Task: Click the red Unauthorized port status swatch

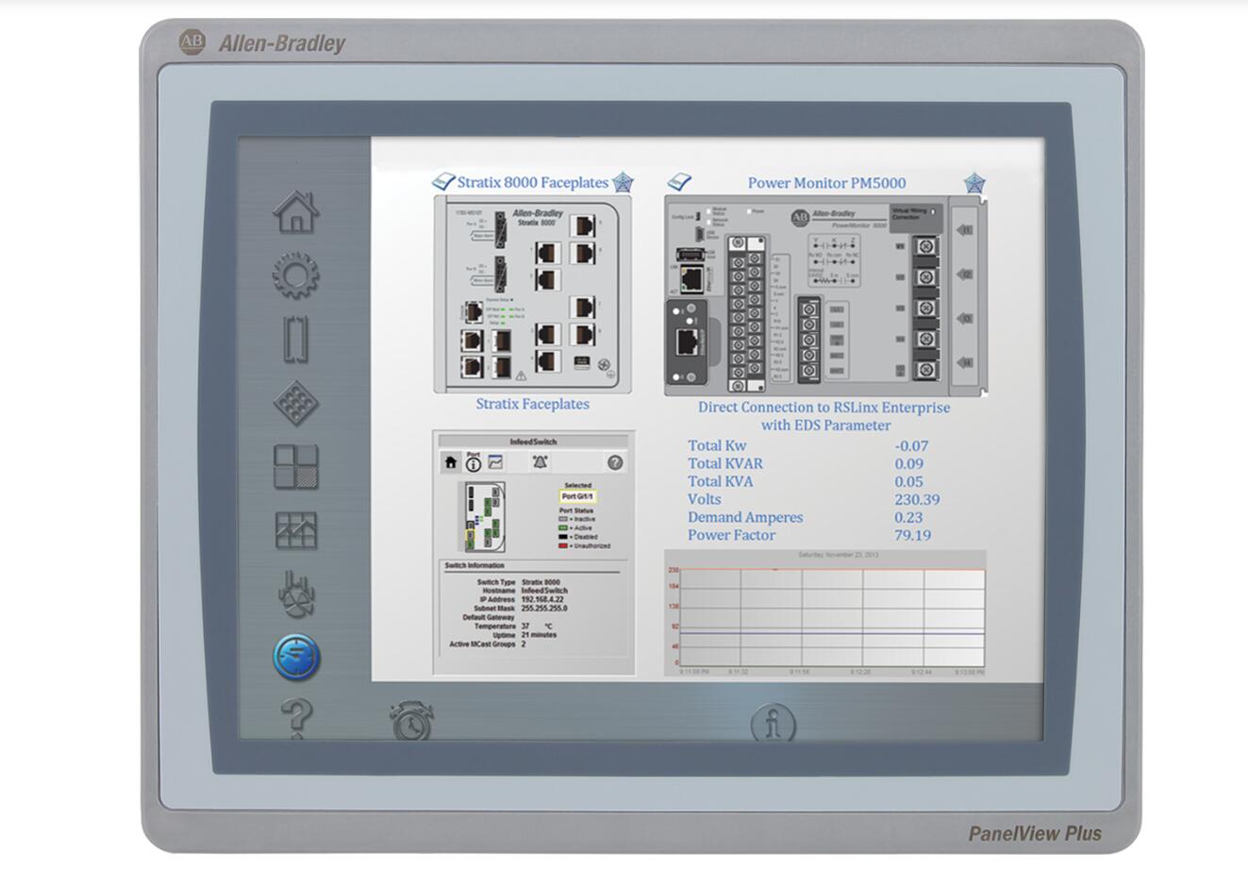Action: pyautogui.click(x=563, y=545)
